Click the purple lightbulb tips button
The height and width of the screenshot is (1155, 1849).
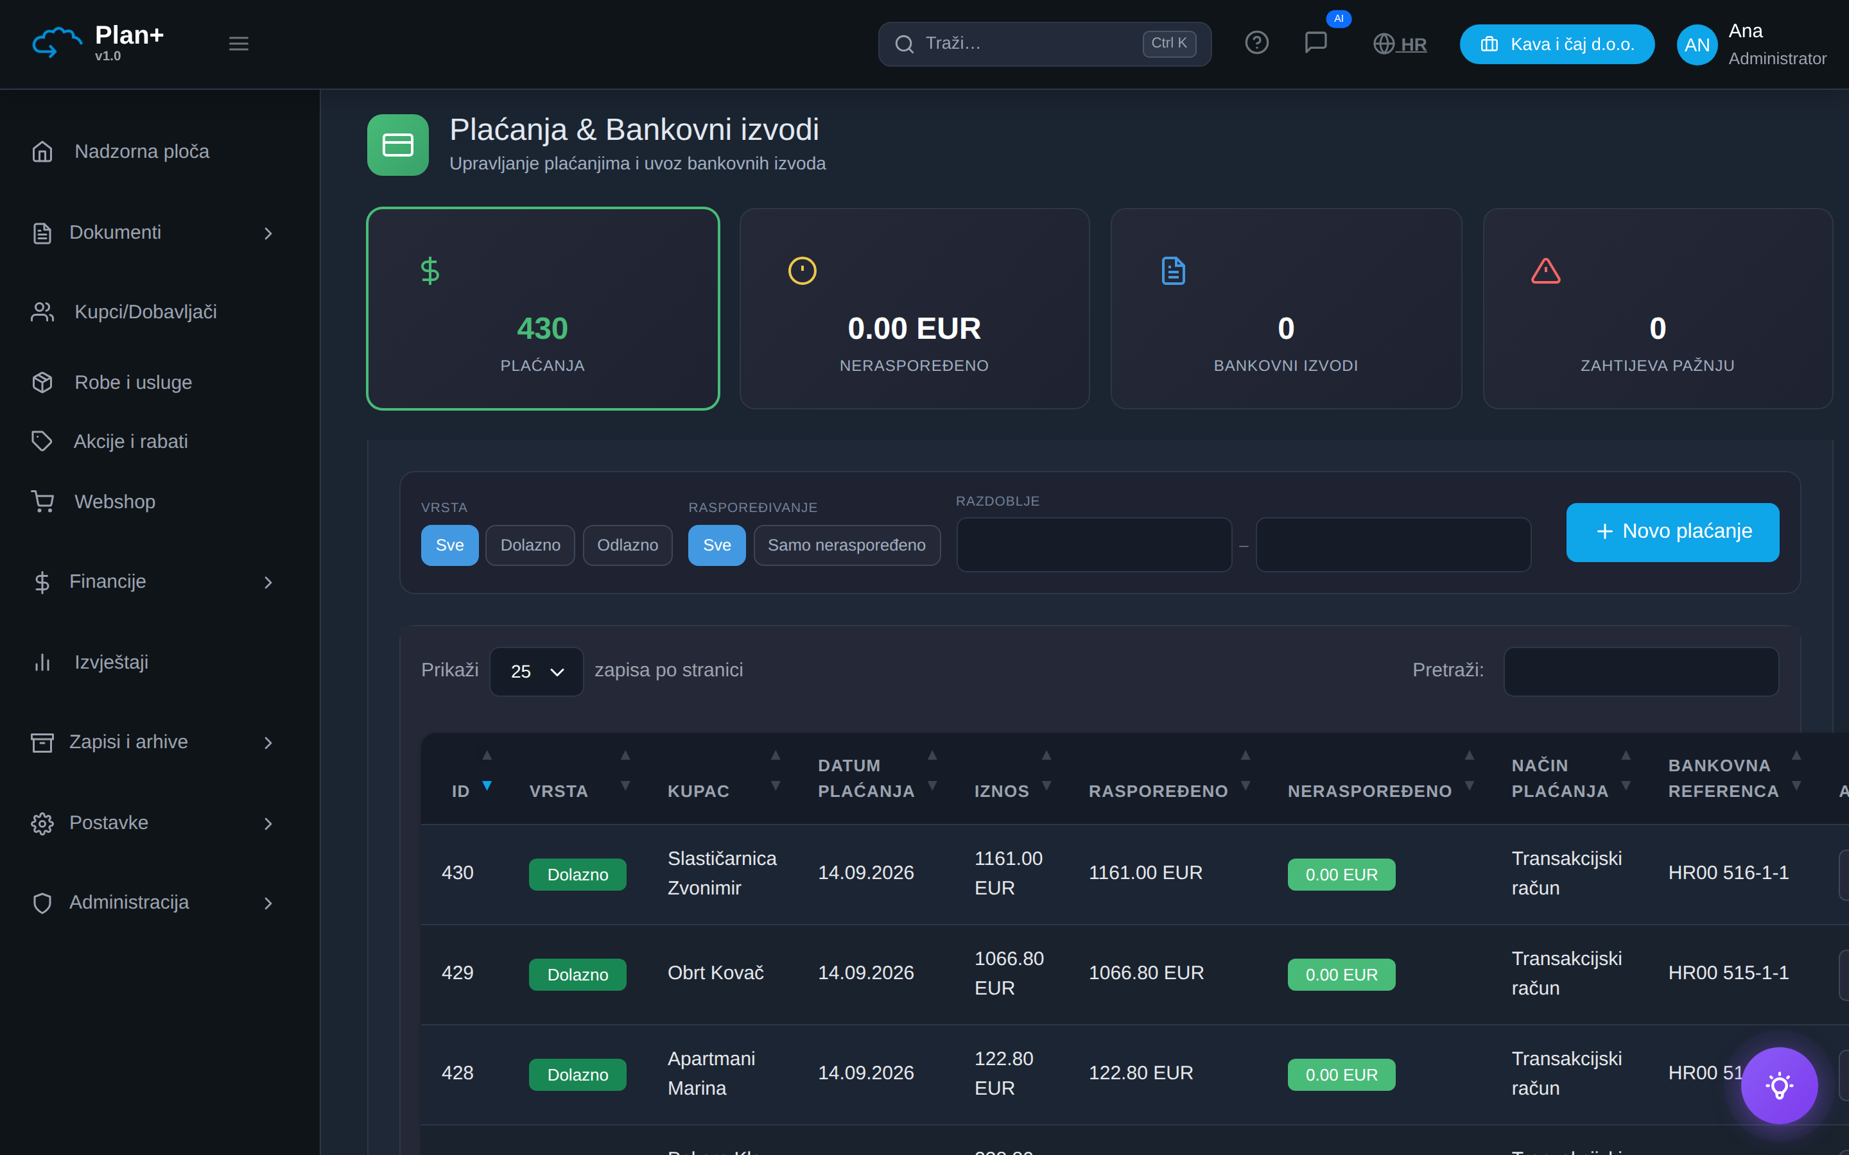pyautogui.click(x=1779, y=1084)
